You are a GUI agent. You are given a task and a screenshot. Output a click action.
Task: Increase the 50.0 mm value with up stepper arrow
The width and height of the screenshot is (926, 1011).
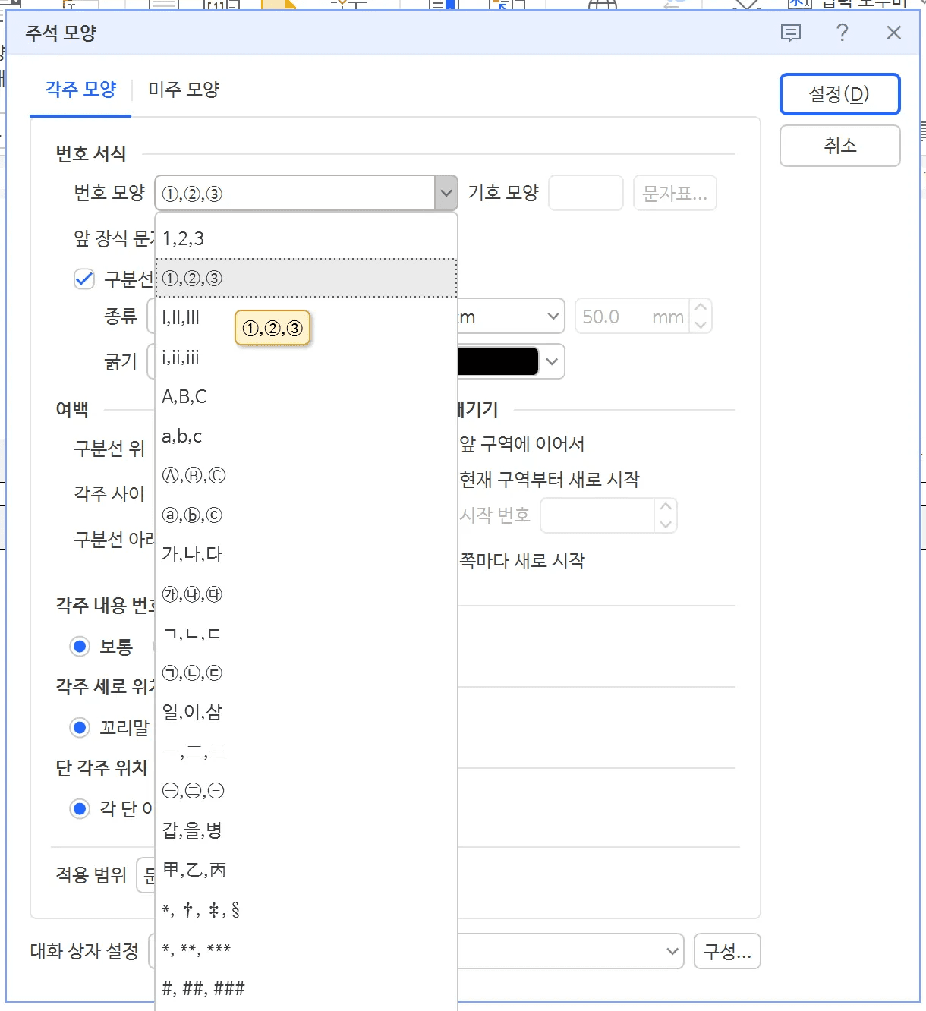[x=700, y=307]
